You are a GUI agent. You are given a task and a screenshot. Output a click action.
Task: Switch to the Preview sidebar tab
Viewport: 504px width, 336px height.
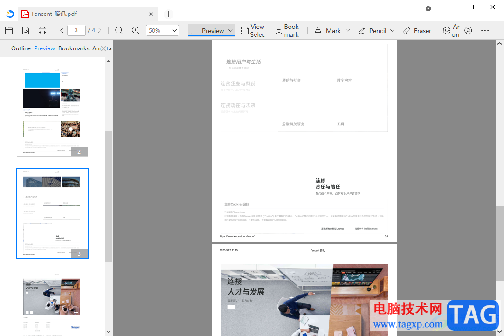(x=44, y=48)
